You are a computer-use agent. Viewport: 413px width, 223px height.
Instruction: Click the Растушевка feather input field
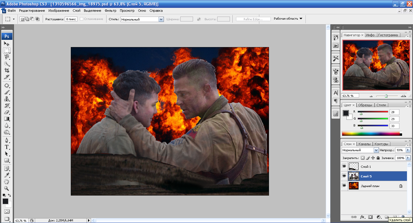[71, 19]
